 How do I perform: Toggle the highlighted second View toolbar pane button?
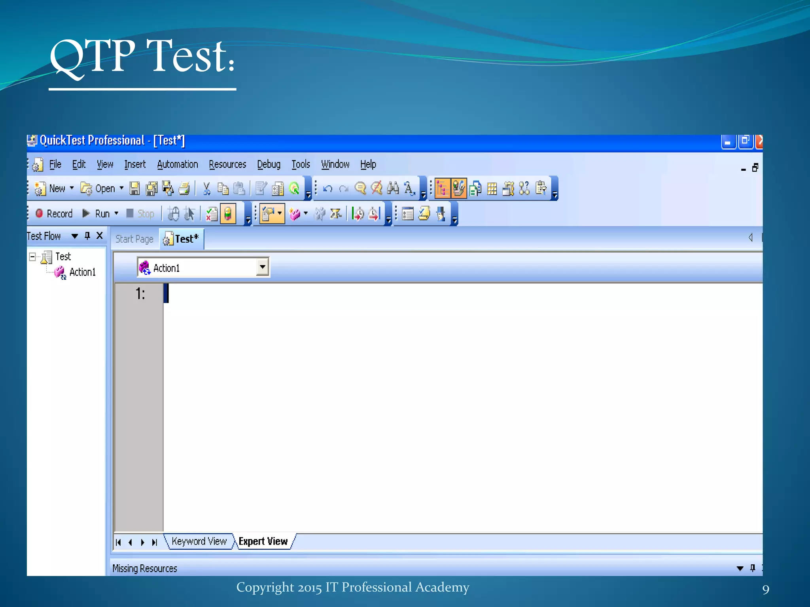pos(459,189)
